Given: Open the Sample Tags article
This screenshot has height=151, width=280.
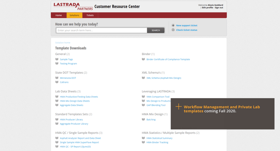Looking at the screenshot, I should click(x=66, y=60).
